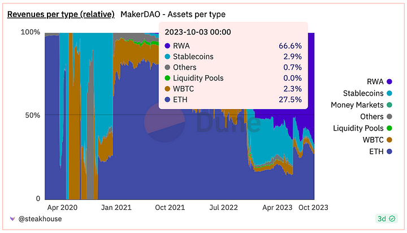This screenshot has width=407, height=233.
Task: Toggle the Money Markets legend entry
Action: click(361, 105)
